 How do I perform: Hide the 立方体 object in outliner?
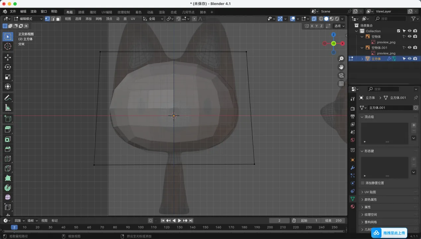pos(409,59)
